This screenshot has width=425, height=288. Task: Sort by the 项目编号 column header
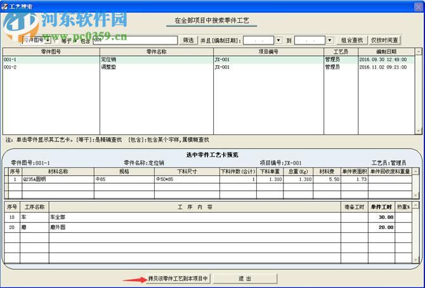268,51
